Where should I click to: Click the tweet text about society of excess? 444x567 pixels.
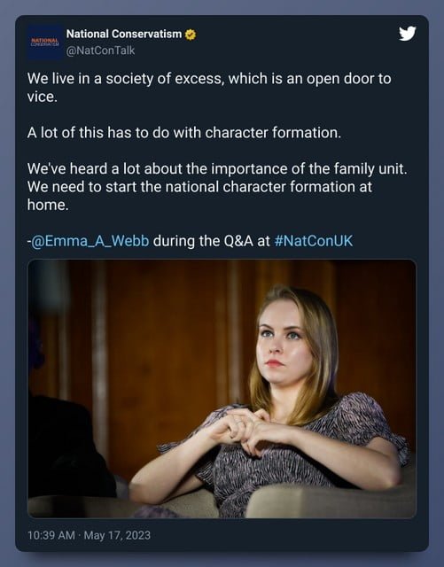pos(209,88)
